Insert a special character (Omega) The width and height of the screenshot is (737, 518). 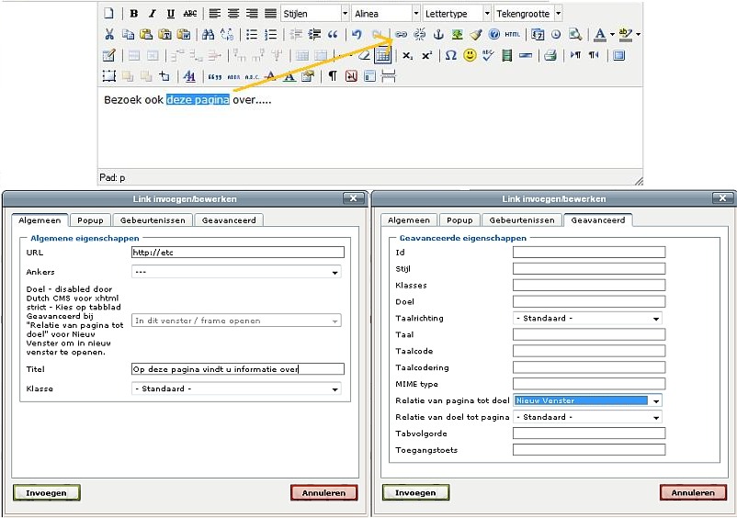pos(451,55)
